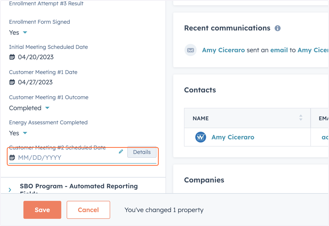Edit Customer Meeting #1 Date 04/27/2023
Screen dimensions: 329x226
(x=35, y=82)
